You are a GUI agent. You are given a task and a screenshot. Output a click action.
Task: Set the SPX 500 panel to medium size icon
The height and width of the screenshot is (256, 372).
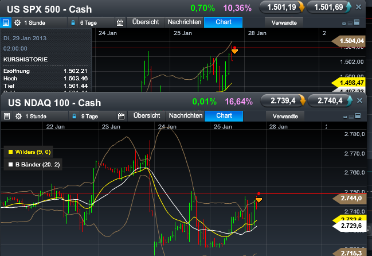tap(350, 23)
